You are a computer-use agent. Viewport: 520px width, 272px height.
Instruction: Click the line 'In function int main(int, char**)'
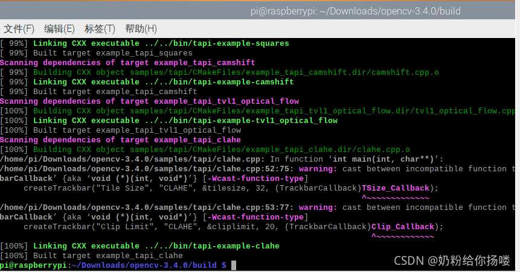pos(222,159)
